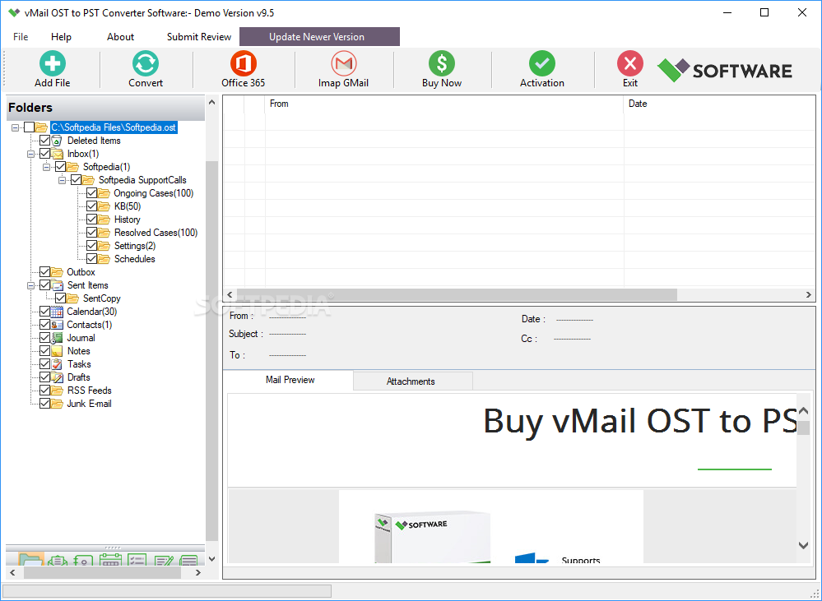
Task: Select the orange folder view icon at bottom
Action: [31, 559]
